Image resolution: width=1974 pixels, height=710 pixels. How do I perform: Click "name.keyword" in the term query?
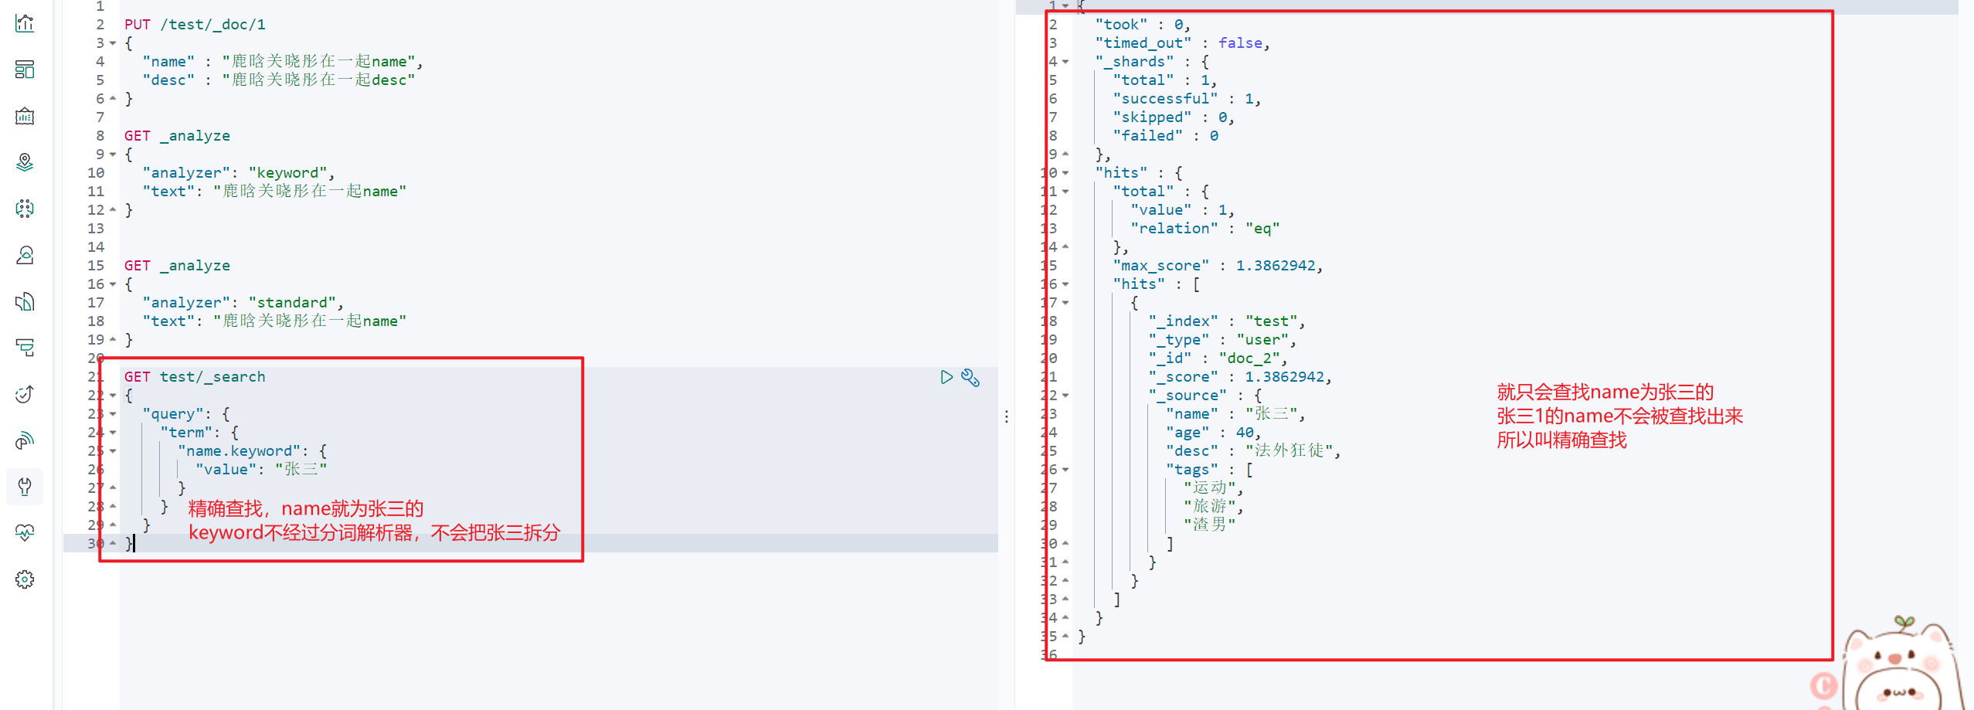tap(240, 451)
